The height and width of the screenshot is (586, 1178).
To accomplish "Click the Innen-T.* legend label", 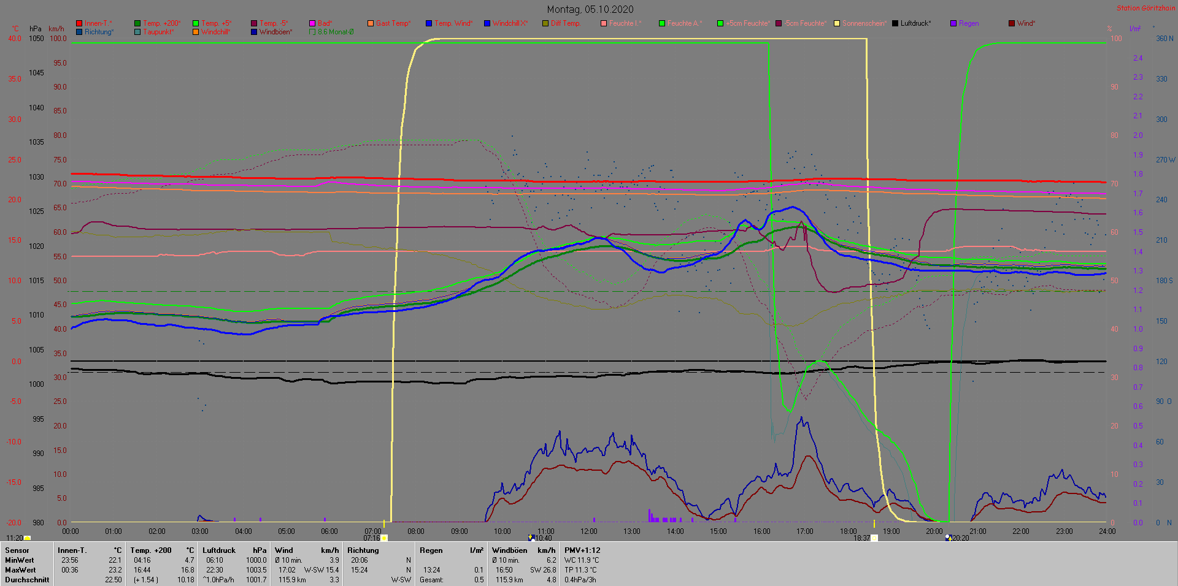I will [98, 23].
